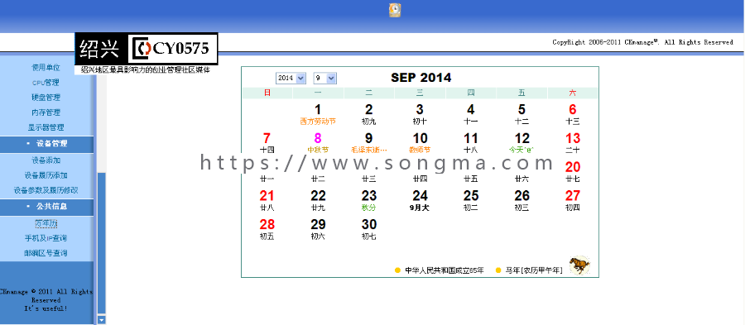The height and width of the screenshot is (325, 745).
Task: Click the sidebar scrollbar down arrow
Action: (101, 320)
